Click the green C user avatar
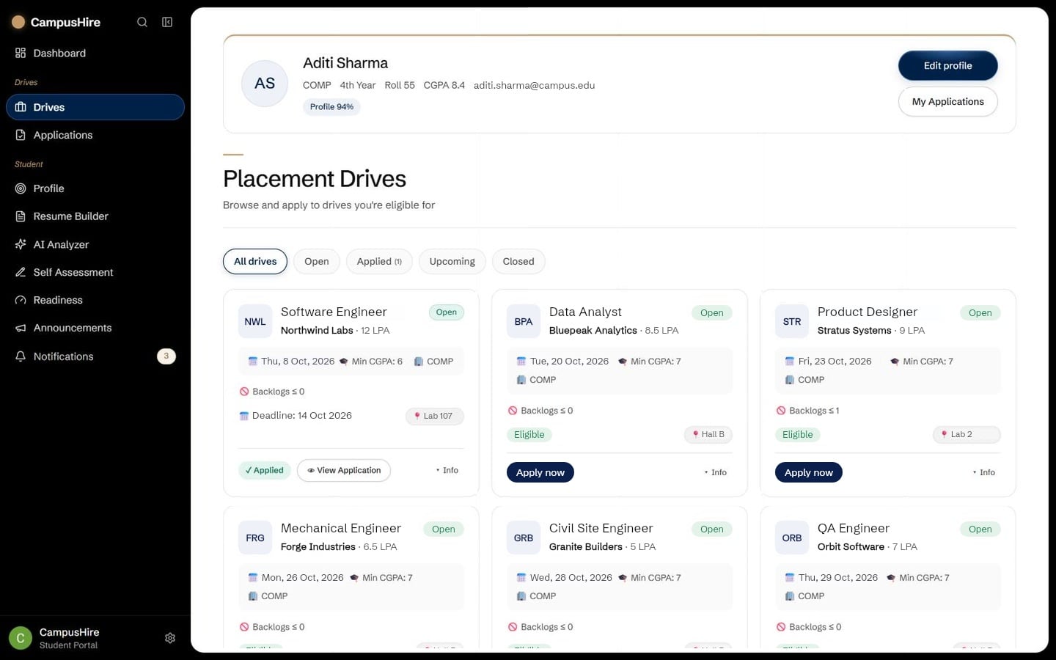Image resolution: width=1056 pixels, height=660 pixels. click(21, 638)
